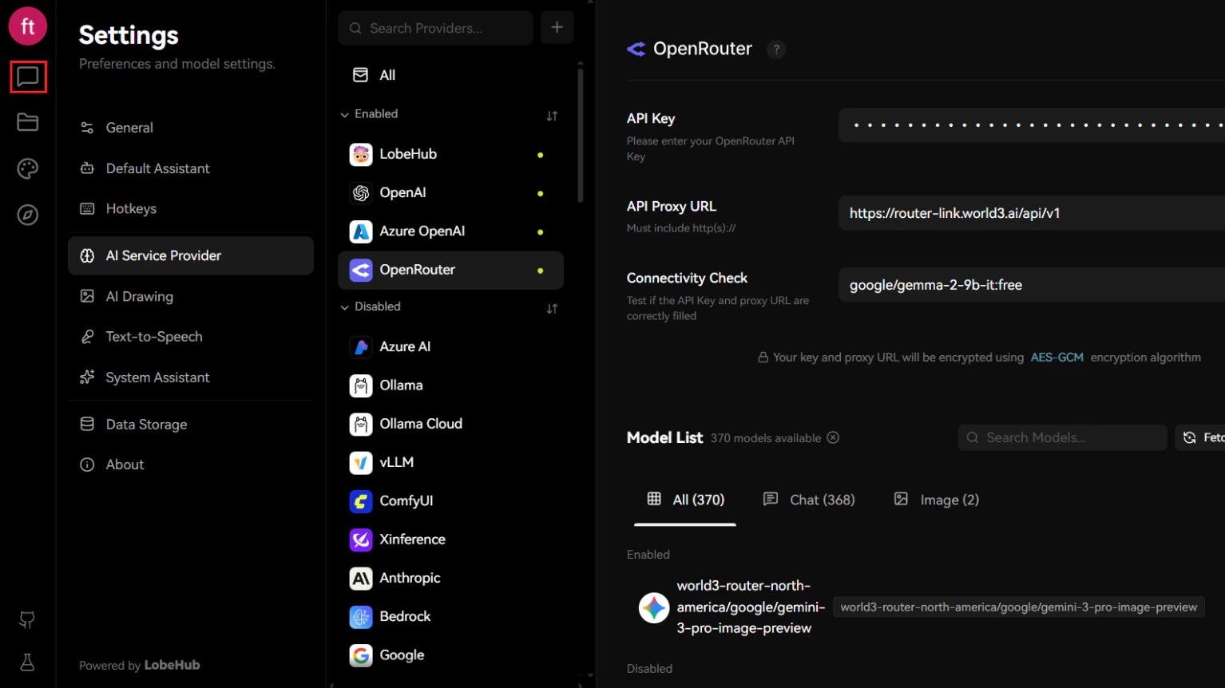Open AI Drawing settings
The height and width of the screenshot is (688, 1225).
click(191, 296)
